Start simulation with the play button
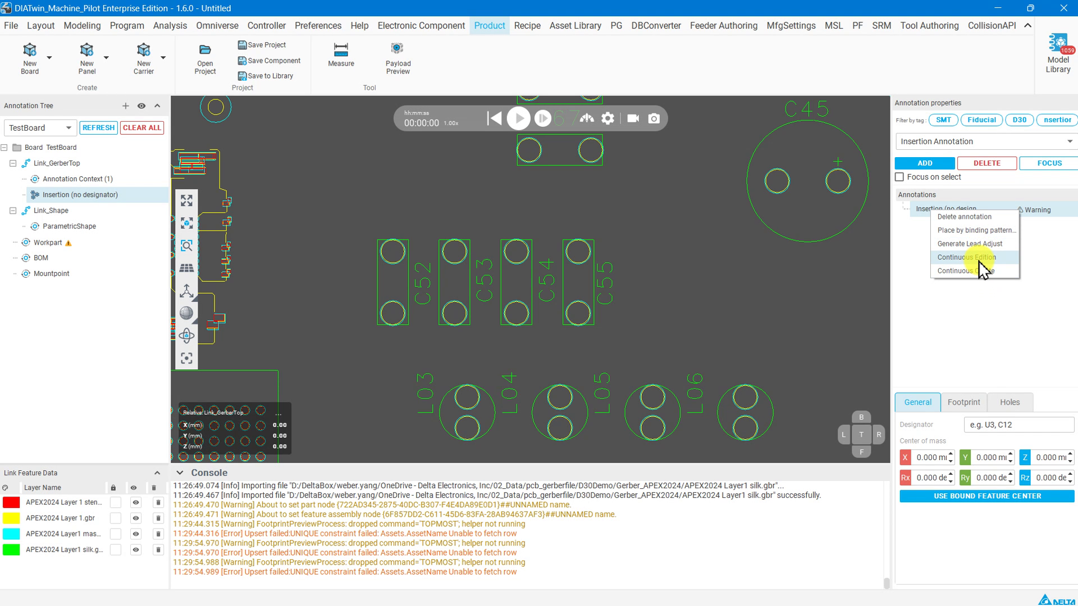Image resolution: width=1078 pixels, height=606 pixels. [518, 118]
